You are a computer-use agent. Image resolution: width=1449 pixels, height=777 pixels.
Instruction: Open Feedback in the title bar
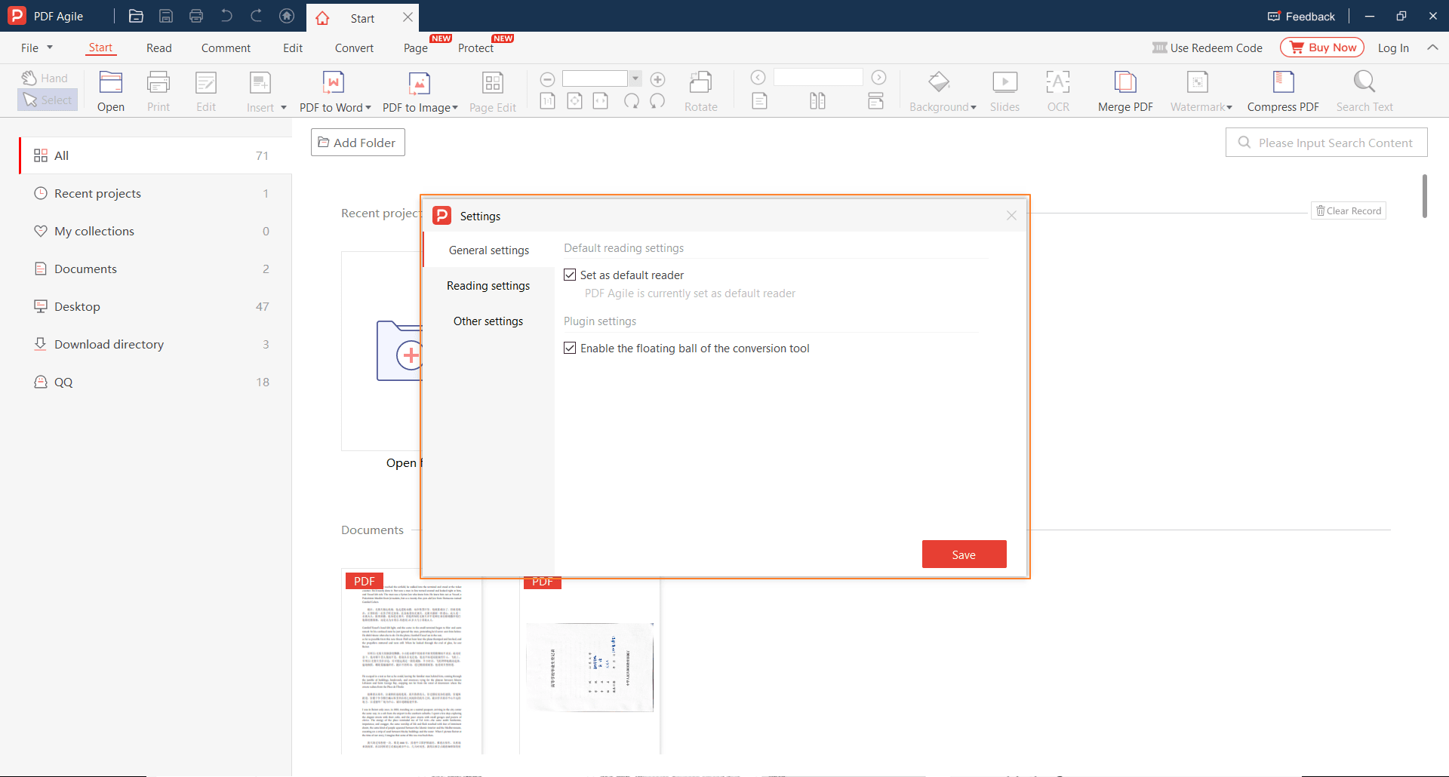1302,16
